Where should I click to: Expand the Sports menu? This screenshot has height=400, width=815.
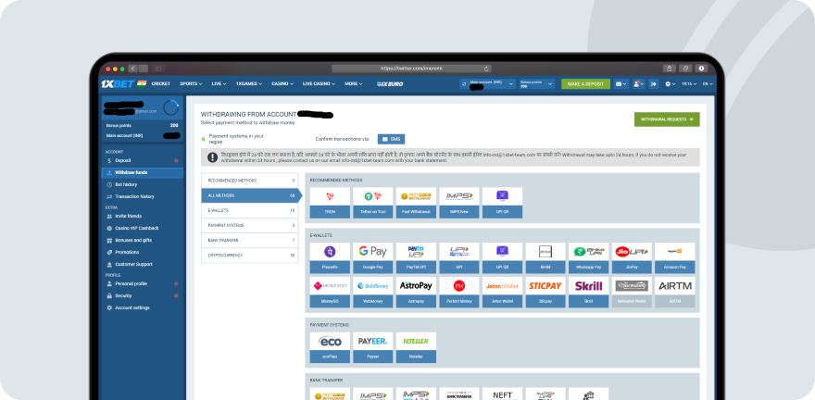[x=191, y=83]
